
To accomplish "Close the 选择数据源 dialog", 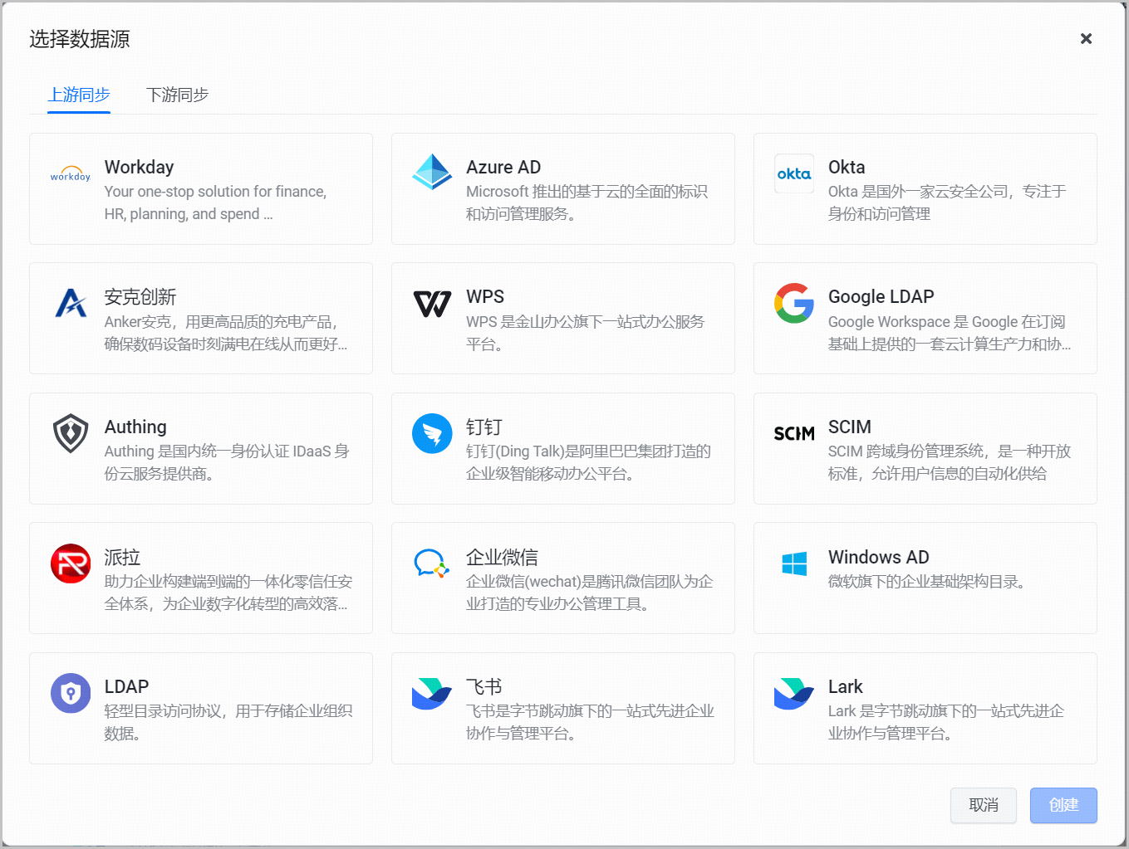I will tap(1086, 38).
